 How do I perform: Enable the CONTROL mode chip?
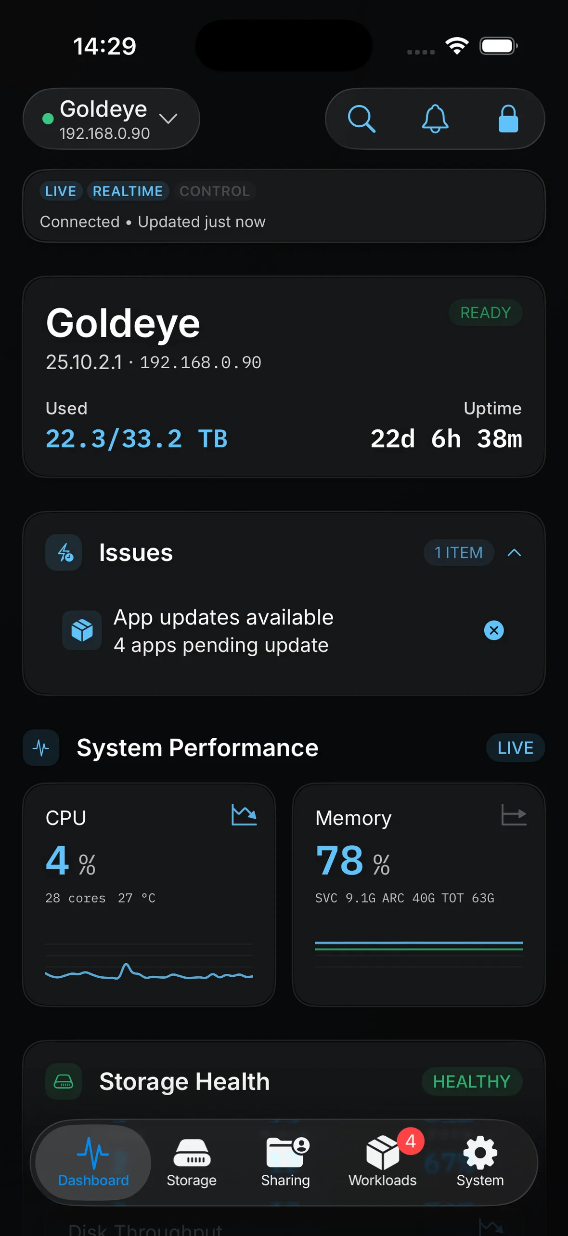215,191
